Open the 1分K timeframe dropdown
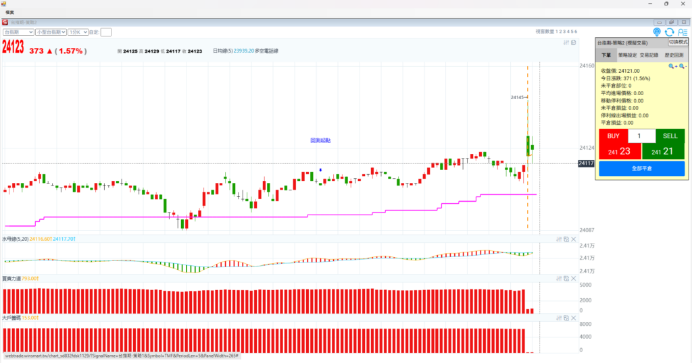The height and width of the screenshot is (363, 692). (77, 32)
